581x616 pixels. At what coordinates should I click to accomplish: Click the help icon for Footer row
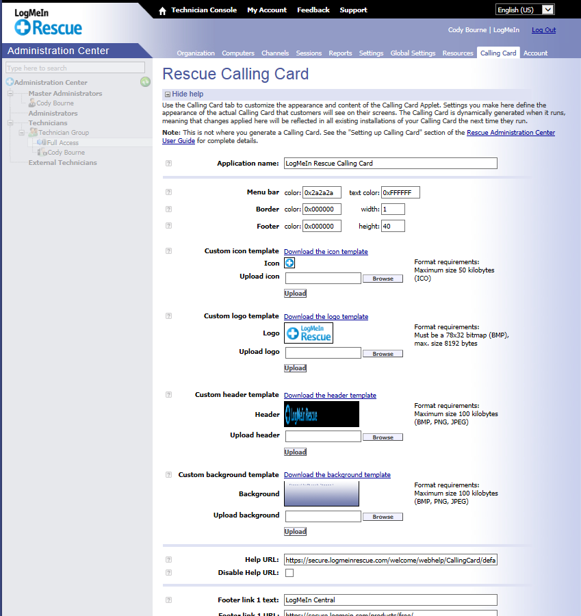click(x=168, y=225)
